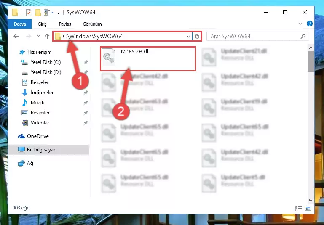Image resolution: width=324 pixels, height=225 pixels.
Task: Click the pin icon next to Müzik
Action: (x=86, y=103)
